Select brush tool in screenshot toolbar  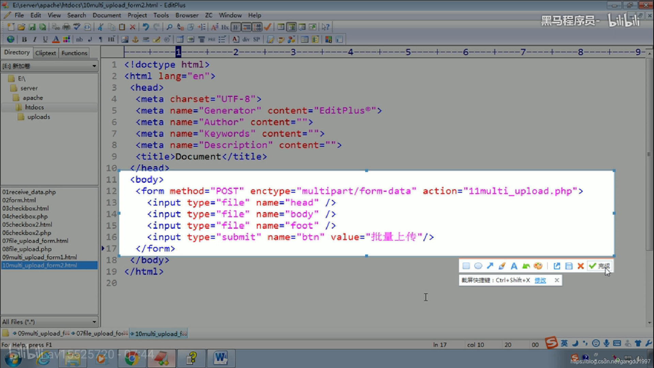(502, 266)
